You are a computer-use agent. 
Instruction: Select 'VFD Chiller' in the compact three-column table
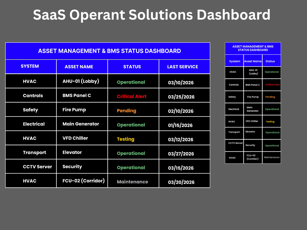(x=252, y=121)
